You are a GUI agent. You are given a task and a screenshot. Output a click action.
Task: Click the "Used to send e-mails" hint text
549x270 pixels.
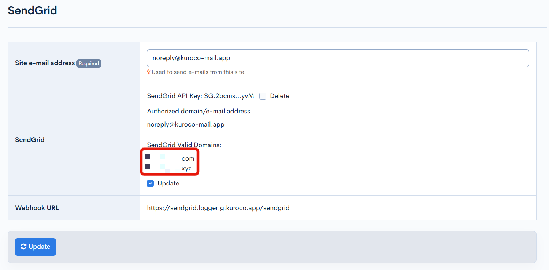pyautogui.click(x=199, y=72)
